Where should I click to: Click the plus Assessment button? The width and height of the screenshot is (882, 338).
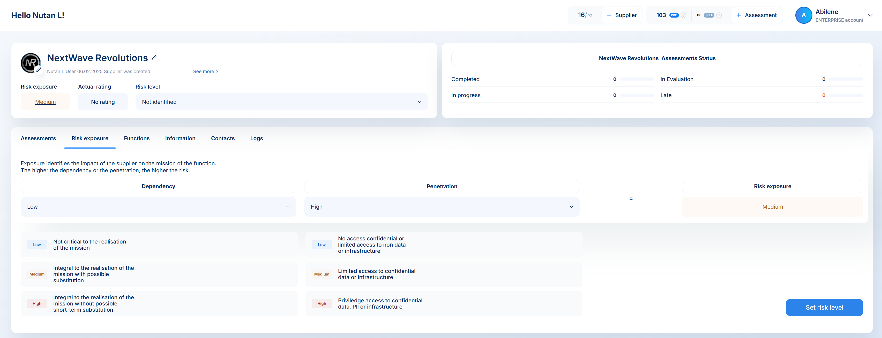coord(756,15)
